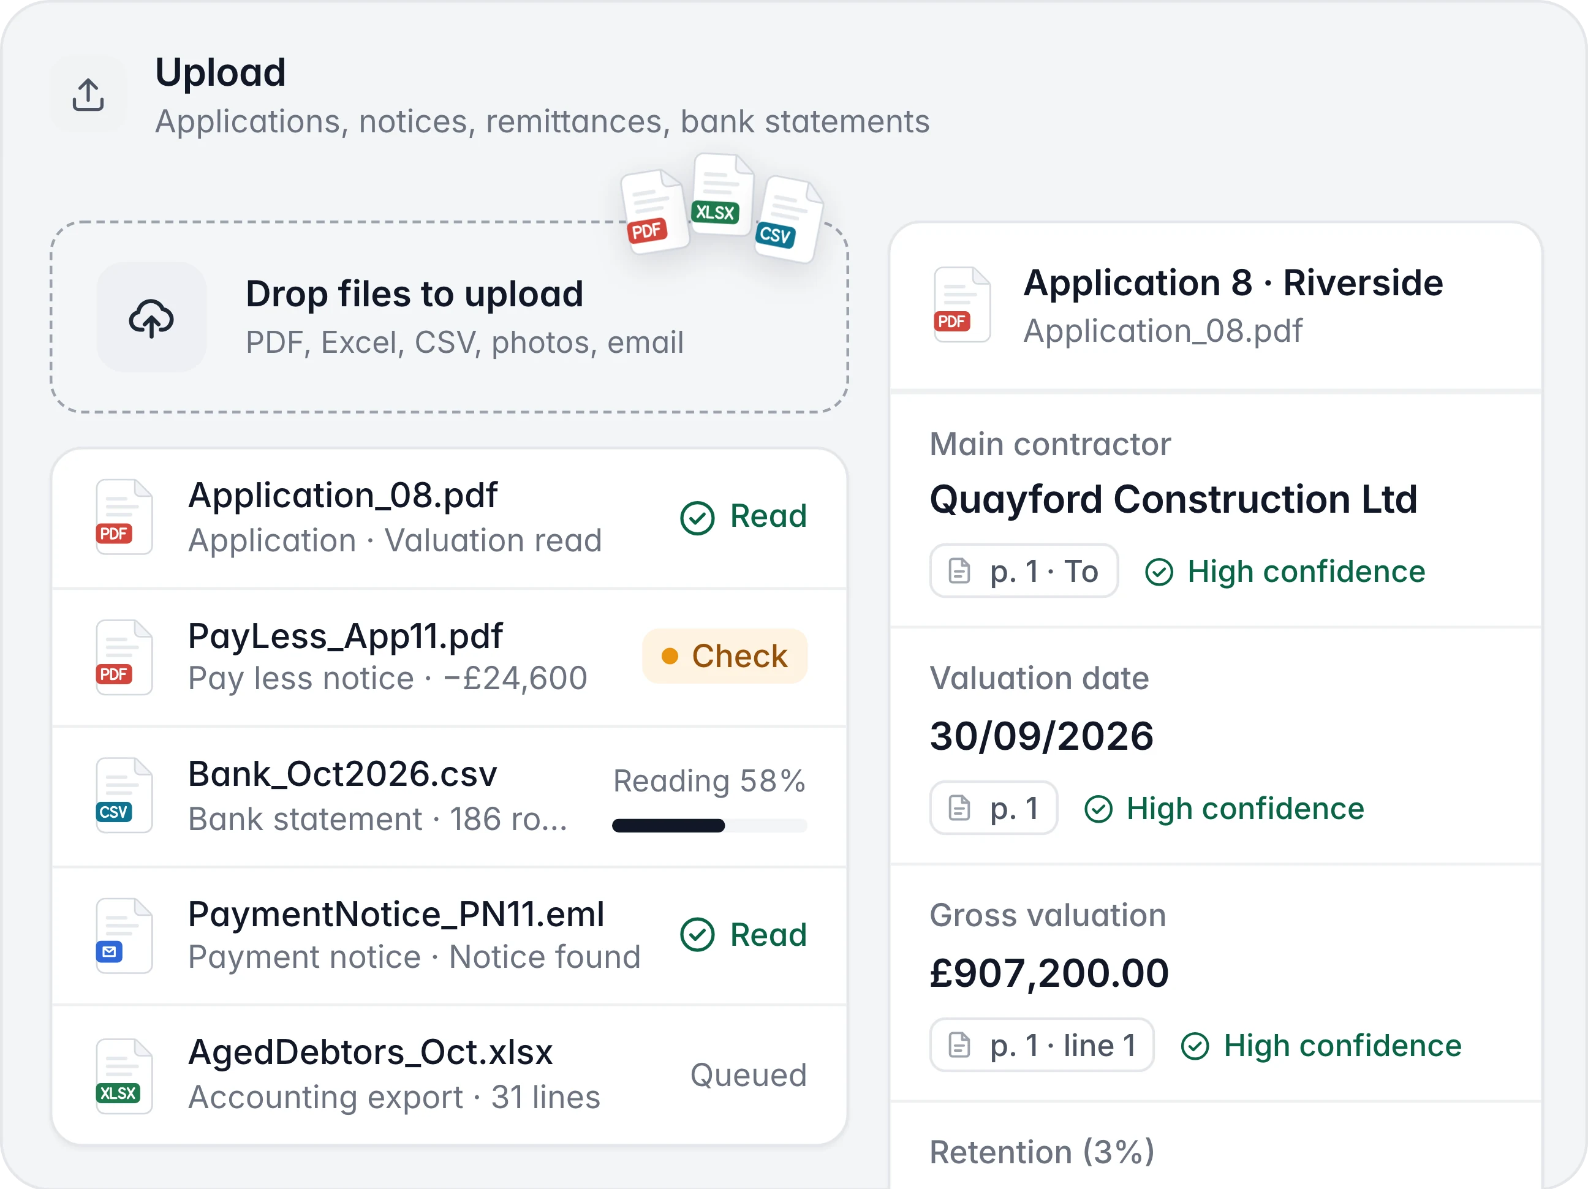Click 'Application · Valuation read' description
The image size is (1588, 1189).
click(x=395, y=541)
